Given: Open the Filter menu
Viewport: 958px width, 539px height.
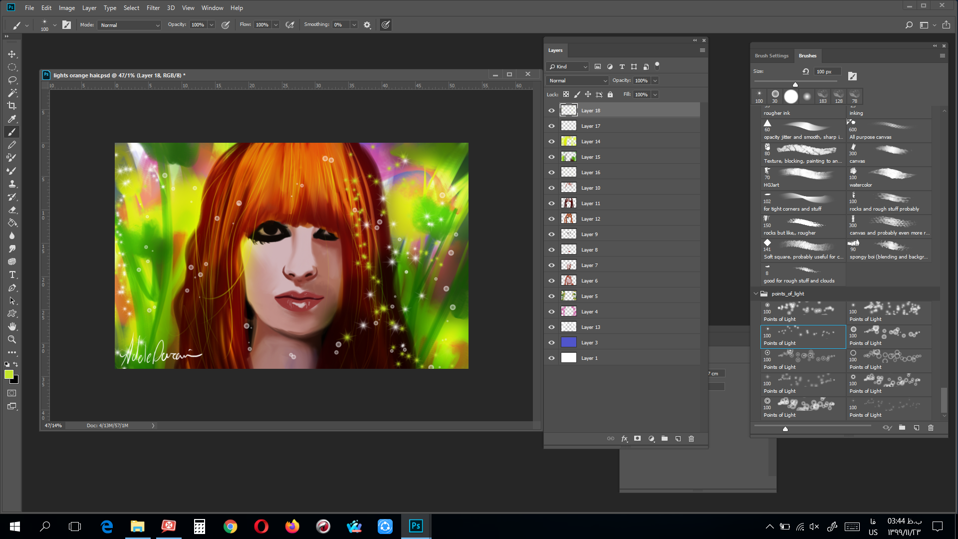Looking at the screenshot, I should pos(153,8).
